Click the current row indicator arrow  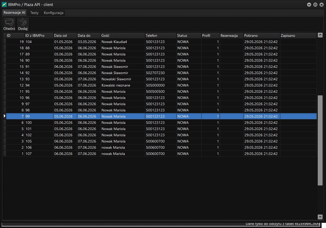4,116
